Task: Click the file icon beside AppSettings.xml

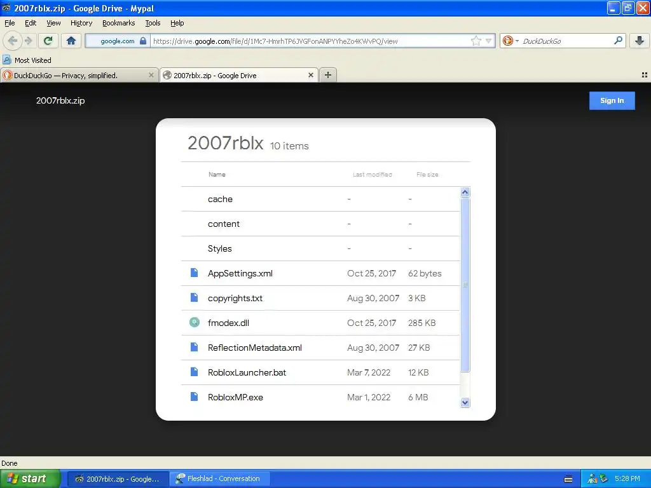Action: (194, 273)
